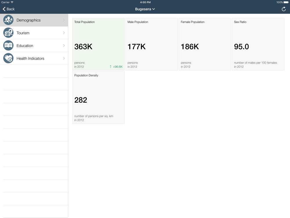Click the Health Indicators heart icon
The width and height of the screenshot is (290, 218).
[x=8, y=58]
